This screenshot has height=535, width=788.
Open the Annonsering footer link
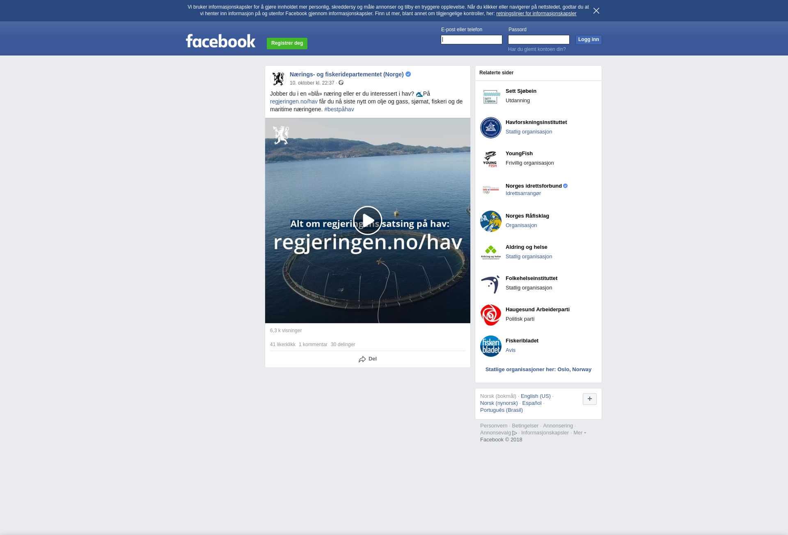tap(558, 426)
